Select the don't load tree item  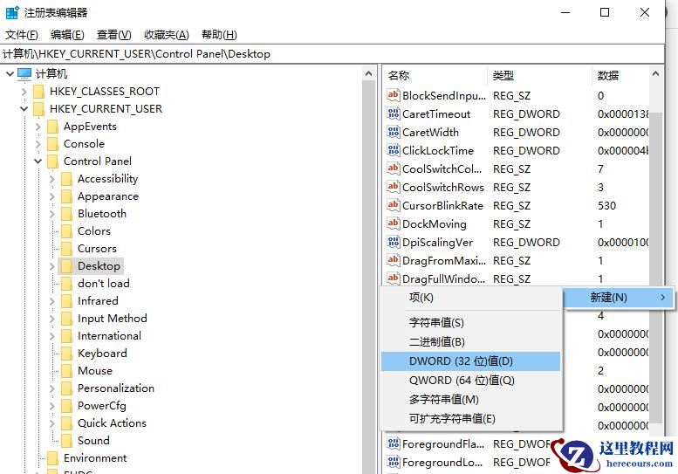click(104, 284)
